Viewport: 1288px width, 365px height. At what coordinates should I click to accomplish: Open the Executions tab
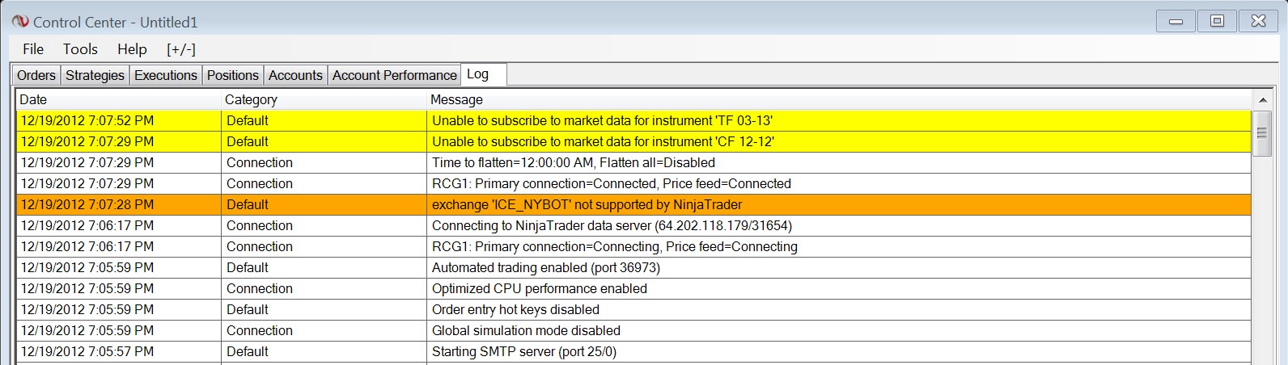coord(166,75)
